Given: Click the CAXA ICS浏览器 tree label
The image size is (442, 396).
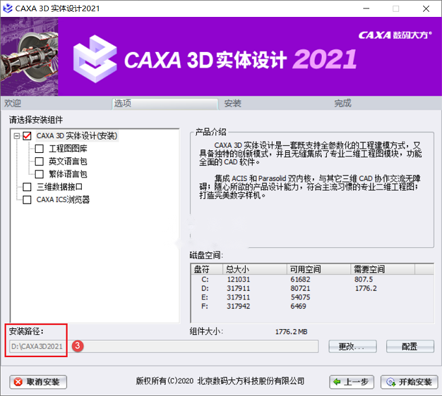Looking at the screenshot, I should (x=63, y=200).
